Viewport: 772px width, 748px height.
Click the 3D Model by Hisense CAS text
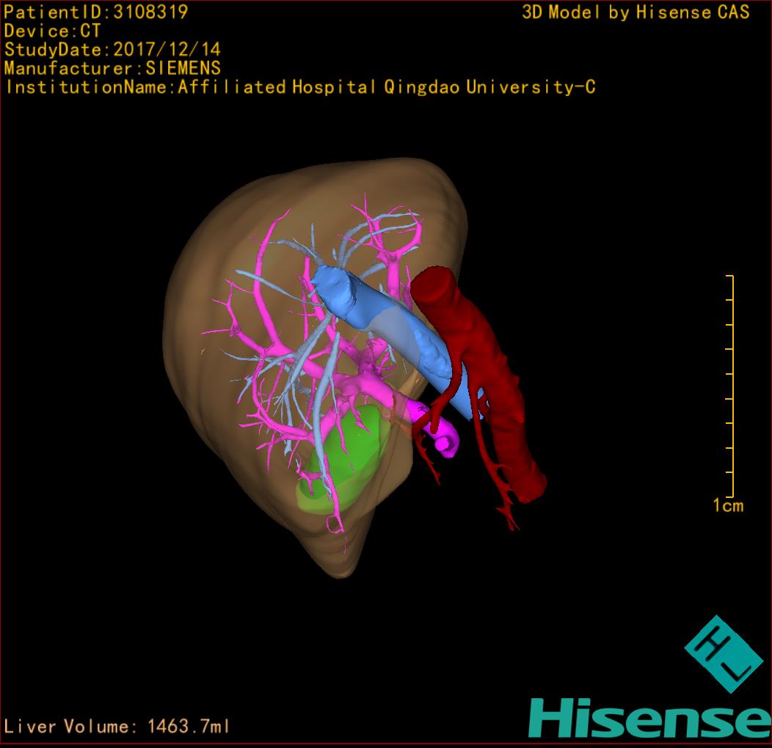636,12
